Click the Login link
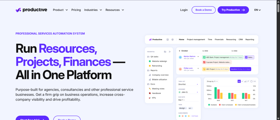 [184, 10]
